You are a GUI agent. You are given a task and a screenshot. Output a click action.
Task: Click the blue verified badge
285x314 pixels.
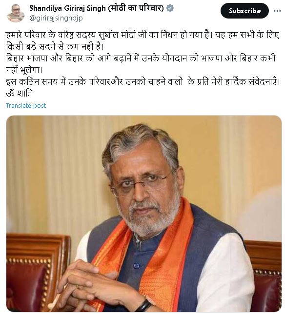coord(170,8)
